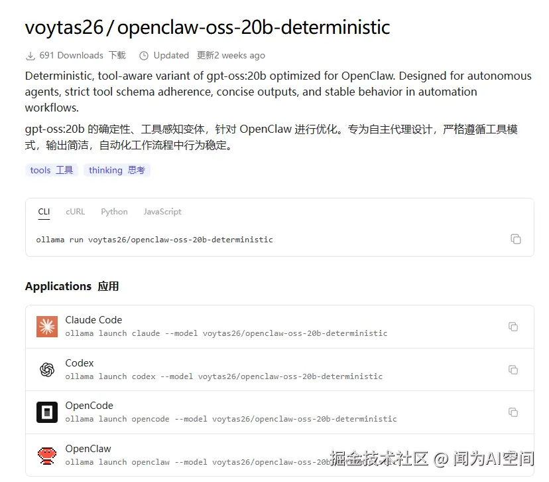This screenshot has width=549, height=482.
Task: Click the English model description paragraph
Action: click(278, 92)
